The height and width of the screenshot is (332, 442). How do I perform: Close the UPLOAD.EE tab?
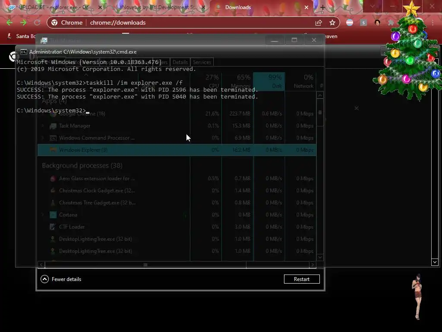[x=100, y=7]
